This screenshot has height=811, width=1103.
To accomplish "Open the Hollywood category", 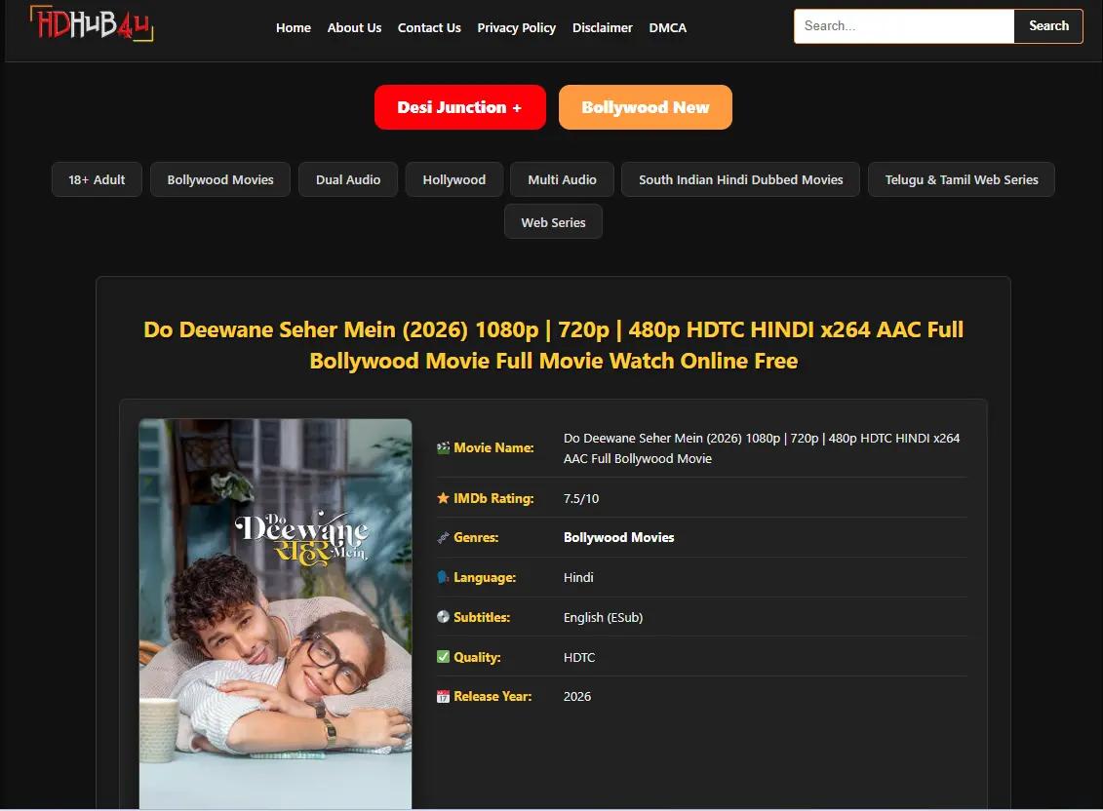I will point(453,179).
